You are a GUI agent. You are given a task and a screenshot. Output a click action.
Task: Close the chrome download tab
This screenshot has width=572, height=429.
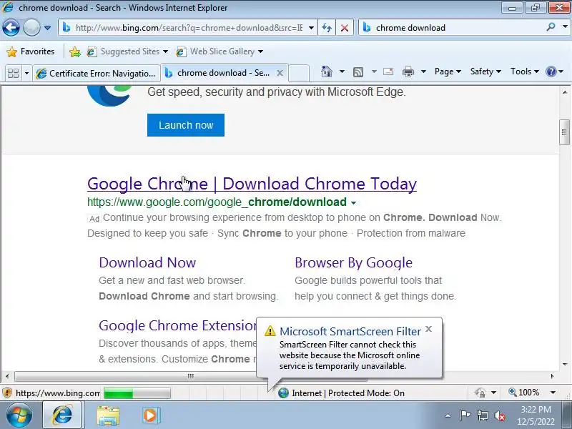(x=280, y=73)
